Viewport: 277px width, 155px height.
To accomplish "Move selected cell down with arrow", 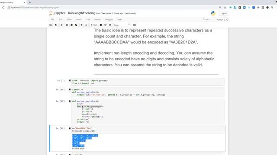I will 86,25.
